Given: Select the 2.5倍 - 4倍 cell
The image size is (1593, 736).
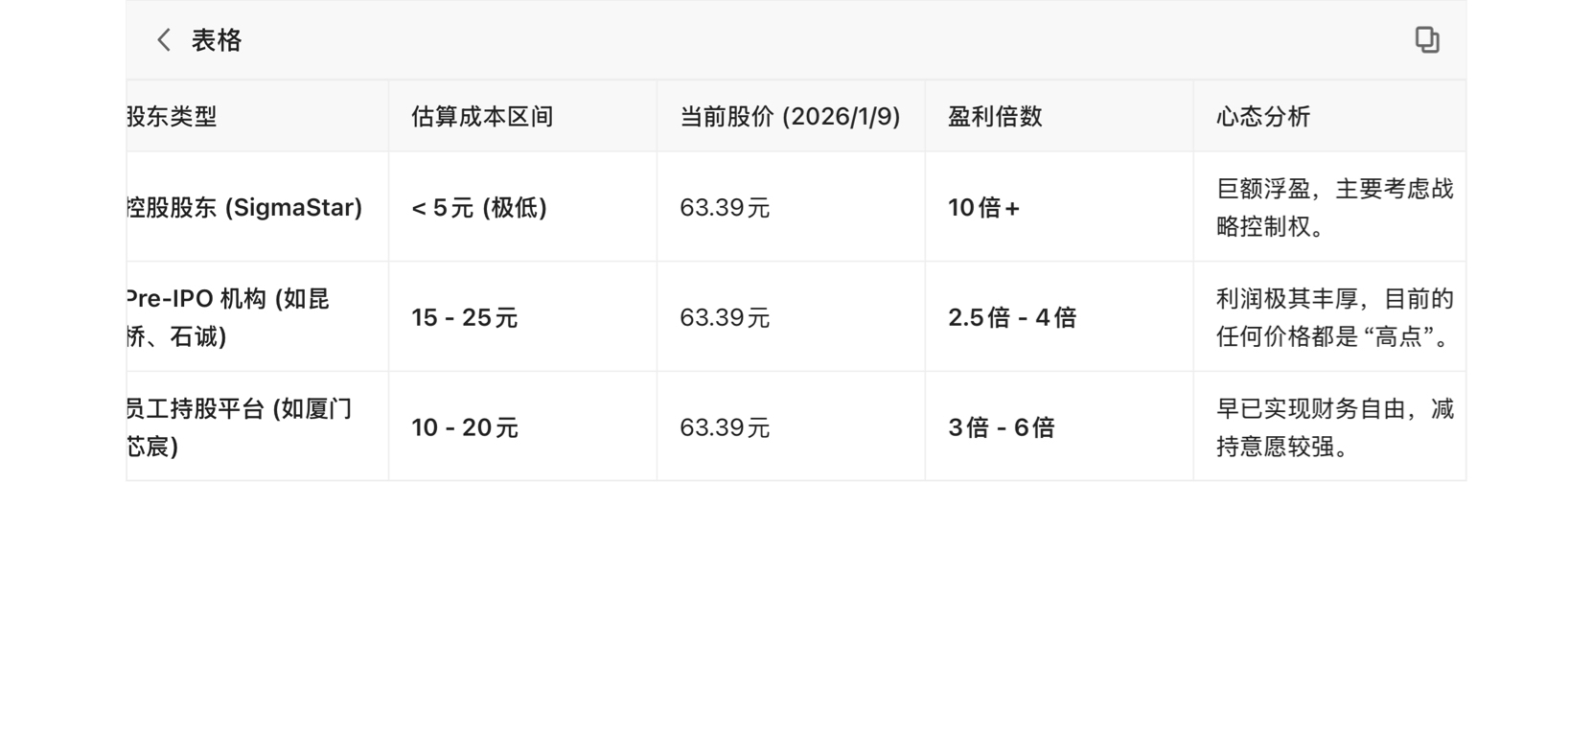Looking at the screenshot, I should point(1012,317).
